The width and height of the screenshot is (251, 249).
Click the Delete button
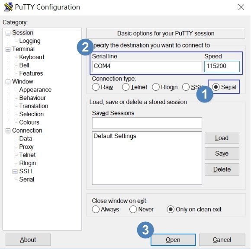click(x=222, y=169)
